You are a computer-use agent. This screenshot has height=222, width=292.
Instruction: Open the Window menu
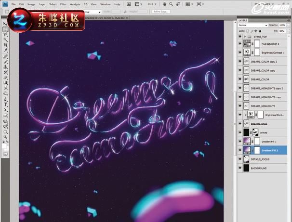tap(105, 4)
